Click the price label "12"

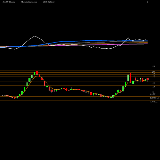153,87
